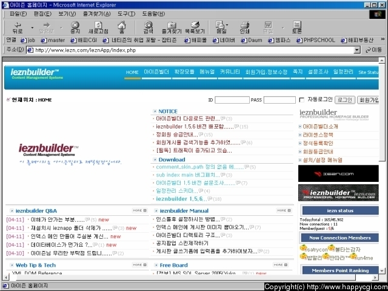Click the PASS input field
The height and width of the screenshot is (291, 388).
coord(279,100)
